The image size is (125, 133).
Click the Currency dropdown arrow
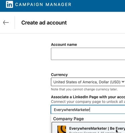click(x=123, y=82)
